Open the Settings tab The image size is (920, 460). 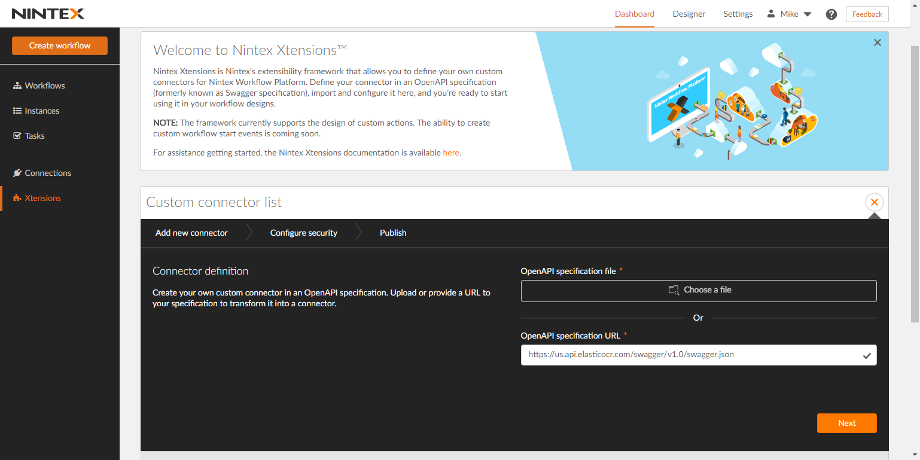pyautogui.click(x=738, y=14)
